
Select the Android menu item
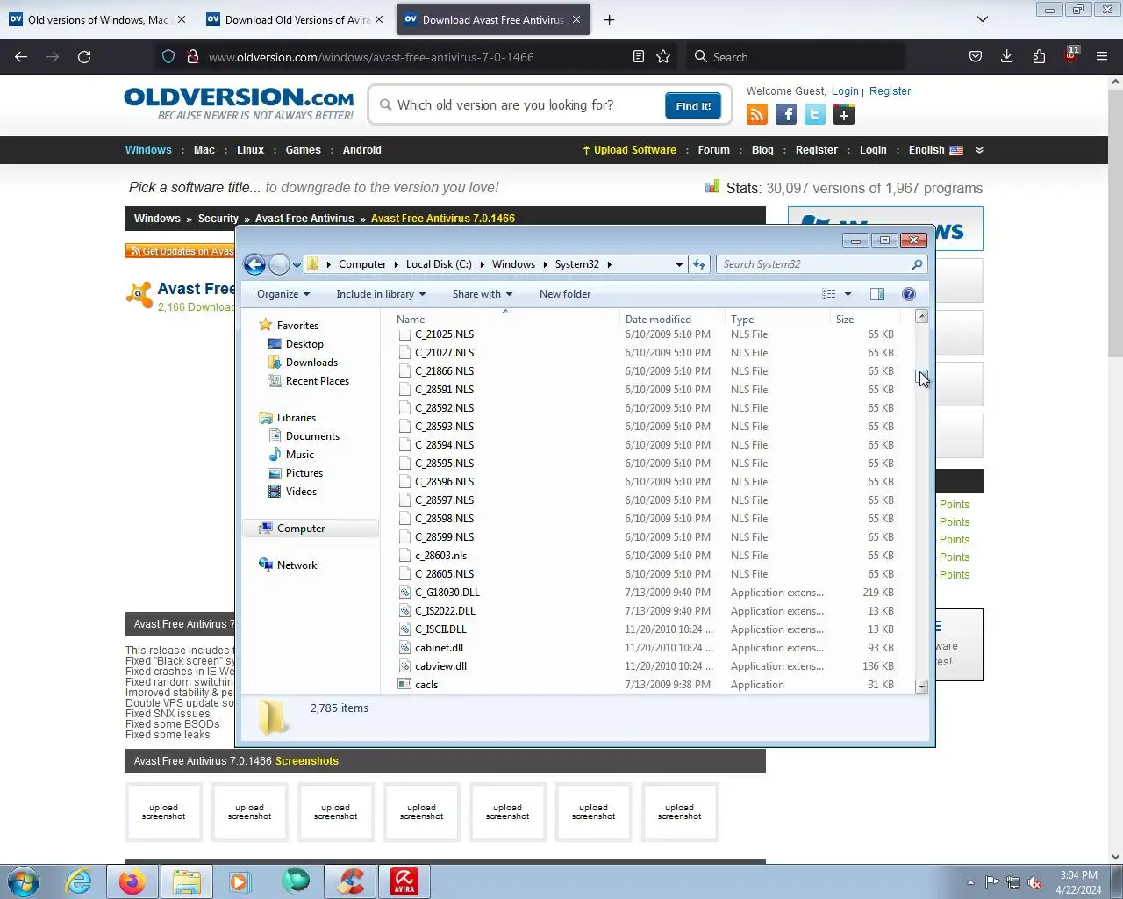point(362,150)
